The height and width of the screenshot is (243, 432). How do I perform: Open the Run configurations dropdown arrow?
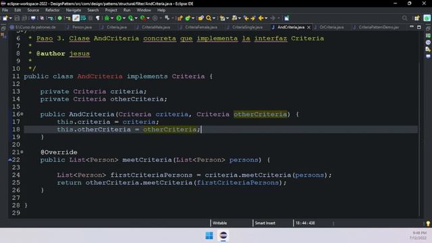124,18
